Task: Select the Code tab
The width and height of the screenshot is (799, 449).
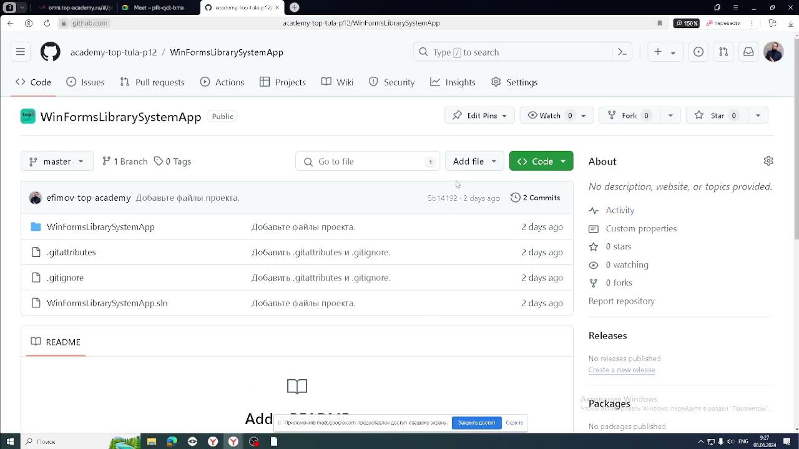Action: (x=33, y=82)
